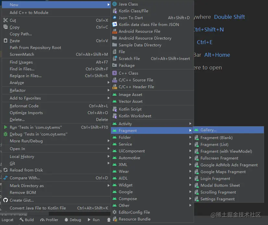Viewport: 268px width, 225px height.
Task: Expand the Folder submenu arrow
Action: coord(190,137)
